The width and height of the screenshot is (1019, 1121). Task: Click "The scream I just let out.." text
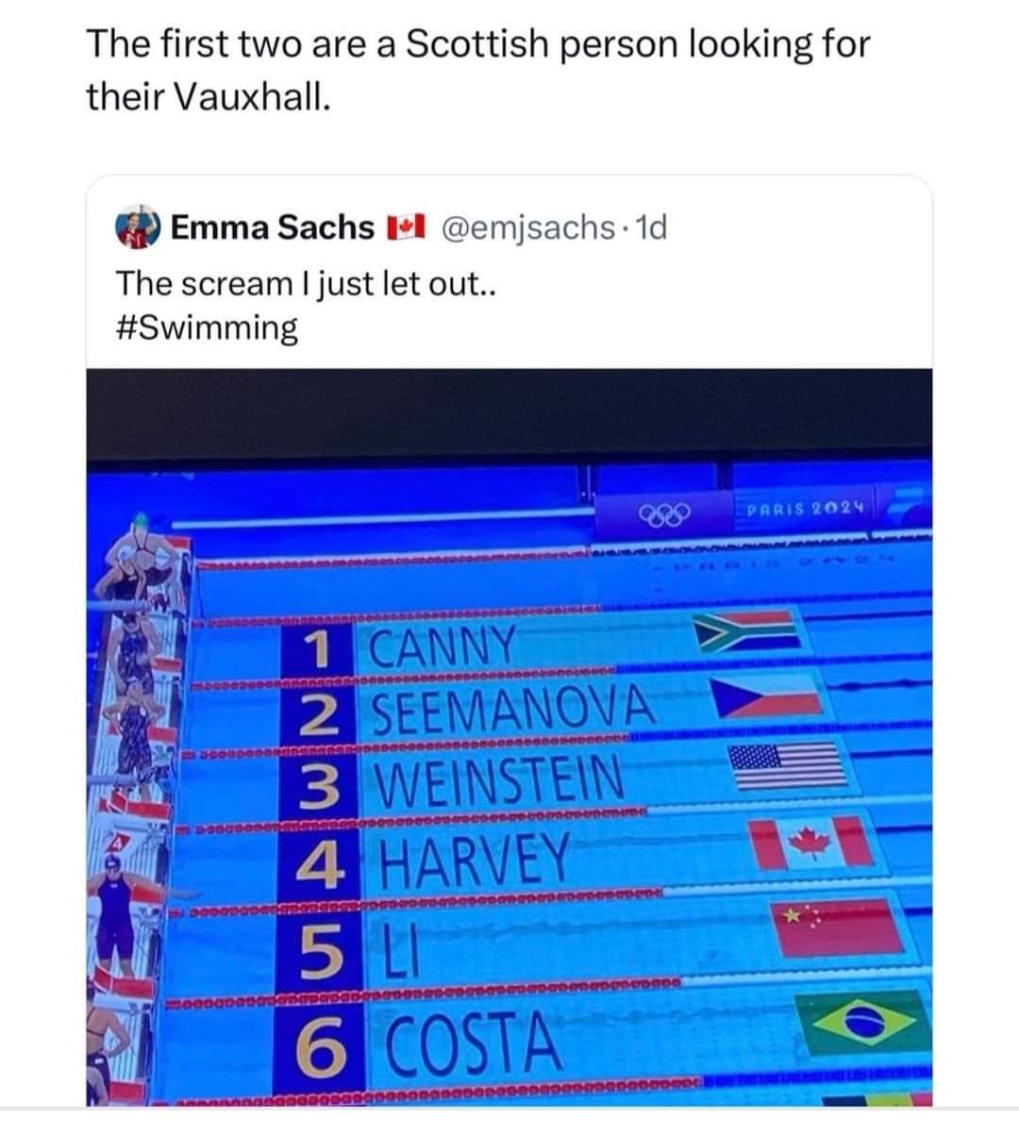pos(306,282)
